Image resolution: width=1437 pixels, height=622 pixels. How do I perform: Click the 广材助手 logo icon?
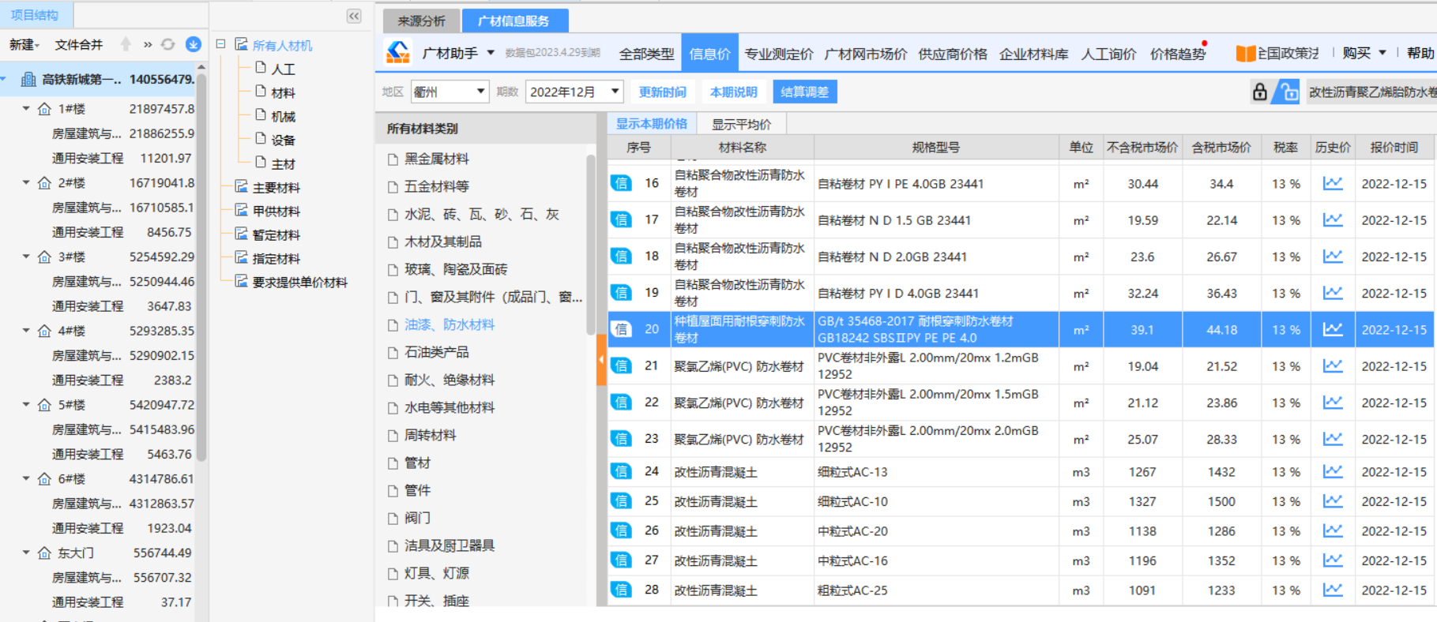click(398, 53)
